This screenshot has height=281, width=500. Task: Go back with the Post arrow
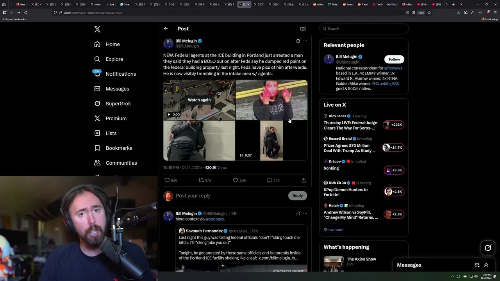166,29
